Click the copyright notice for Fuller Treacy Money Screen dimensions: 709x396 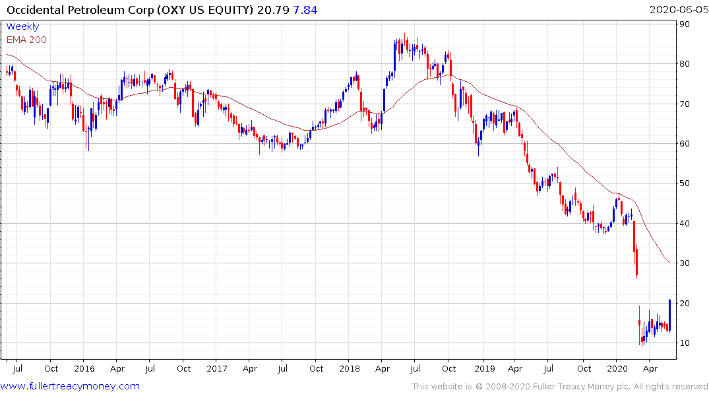click(x=560, y=387)
